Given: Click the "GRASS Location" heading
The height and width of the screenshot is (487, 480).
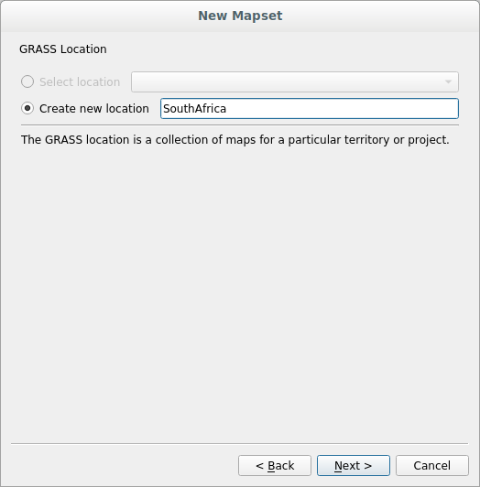Looking at the screenshot, I should tap(63, 49).
